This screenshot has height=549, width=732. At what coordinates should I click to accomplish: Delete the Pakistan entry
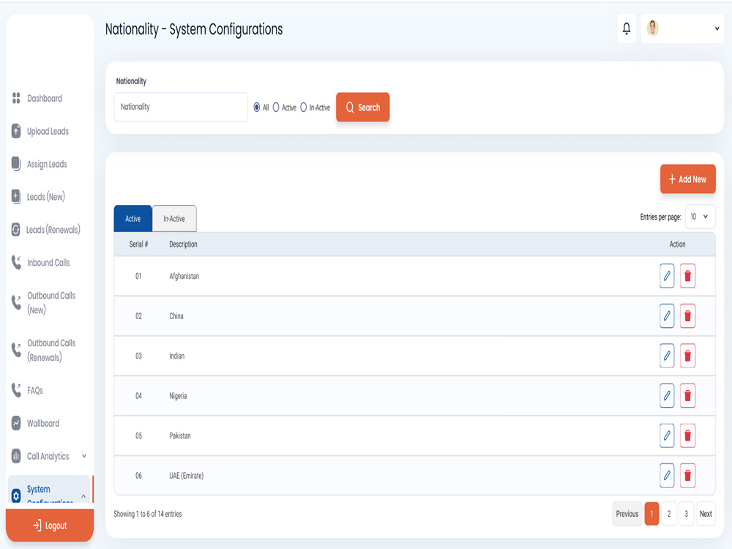[x=687, y=436]
